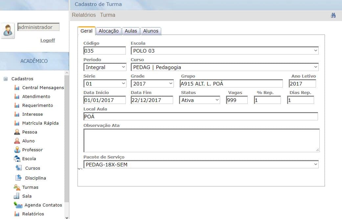Click the Disciplina document icon
This screenshot has width=342, height=219.
click(x=18, y=178)
